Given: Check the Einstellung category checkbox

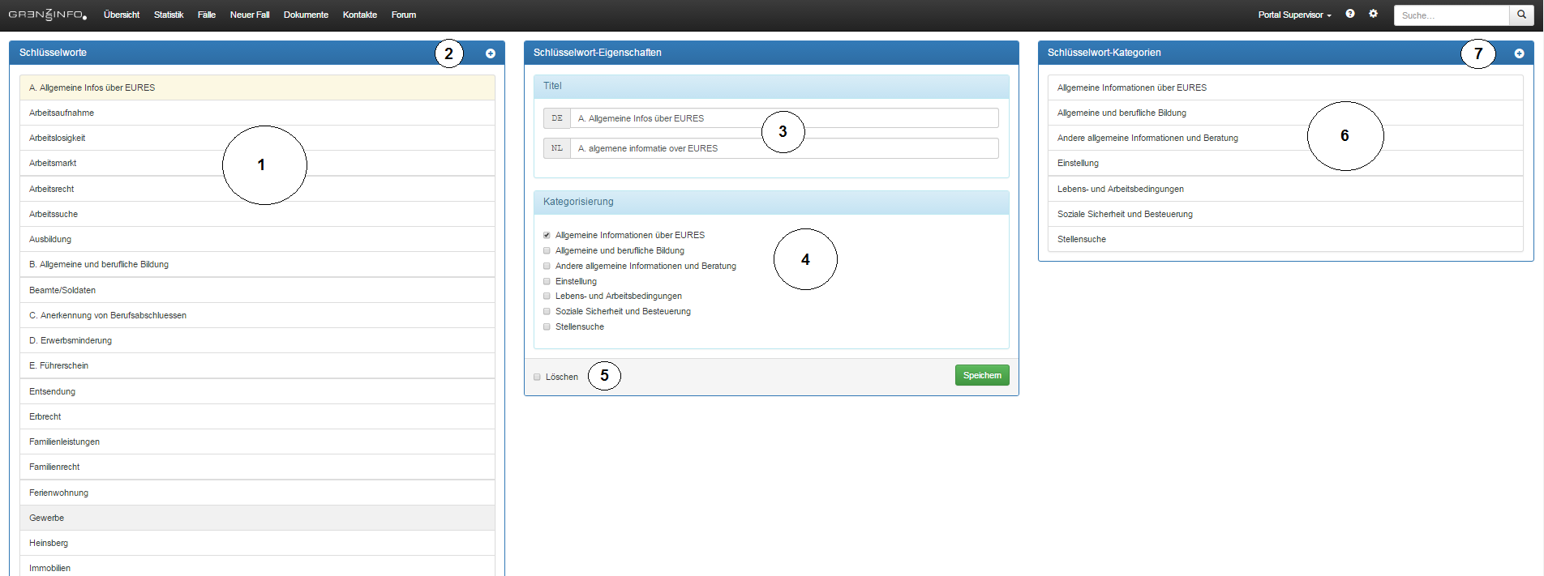Looking at the screenshot, I should [x=547, y=282].
